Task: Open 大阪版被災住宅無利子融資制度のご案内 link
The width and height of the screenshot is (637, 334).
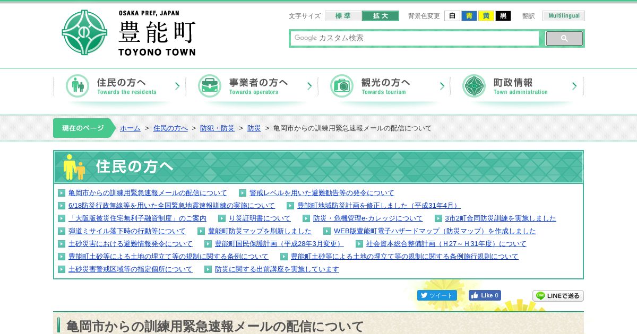Action: pos(137,218)
